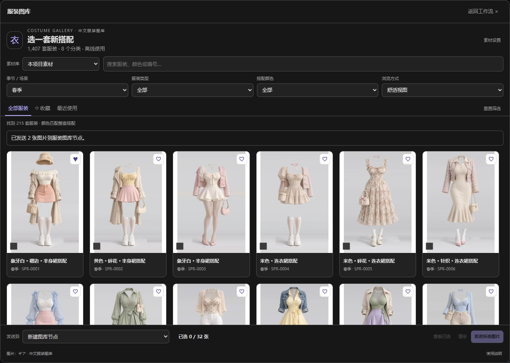The width and height of the screenshot is (510, 363).
Task: Tick the SPR-0002 selection checkbox
Action: (97, 246)
